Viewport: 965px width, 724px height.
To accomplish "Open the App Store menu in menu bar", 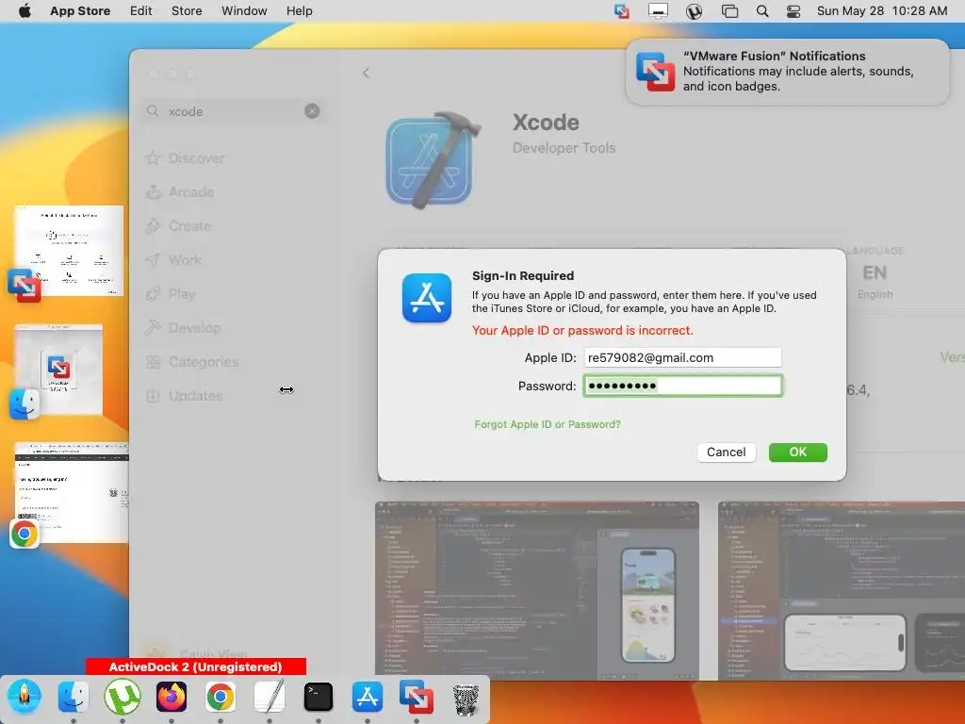I will 80,11.
